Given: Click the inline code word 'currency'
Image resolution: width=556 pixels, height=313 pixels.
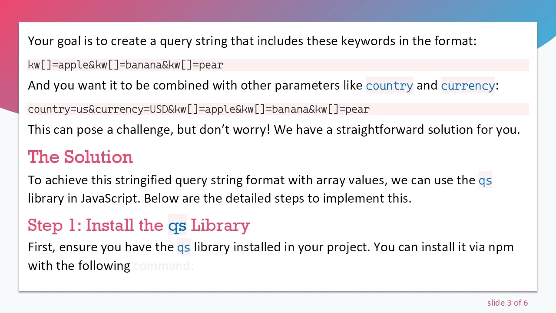Looking at the screenshot, I should point(468,86).
